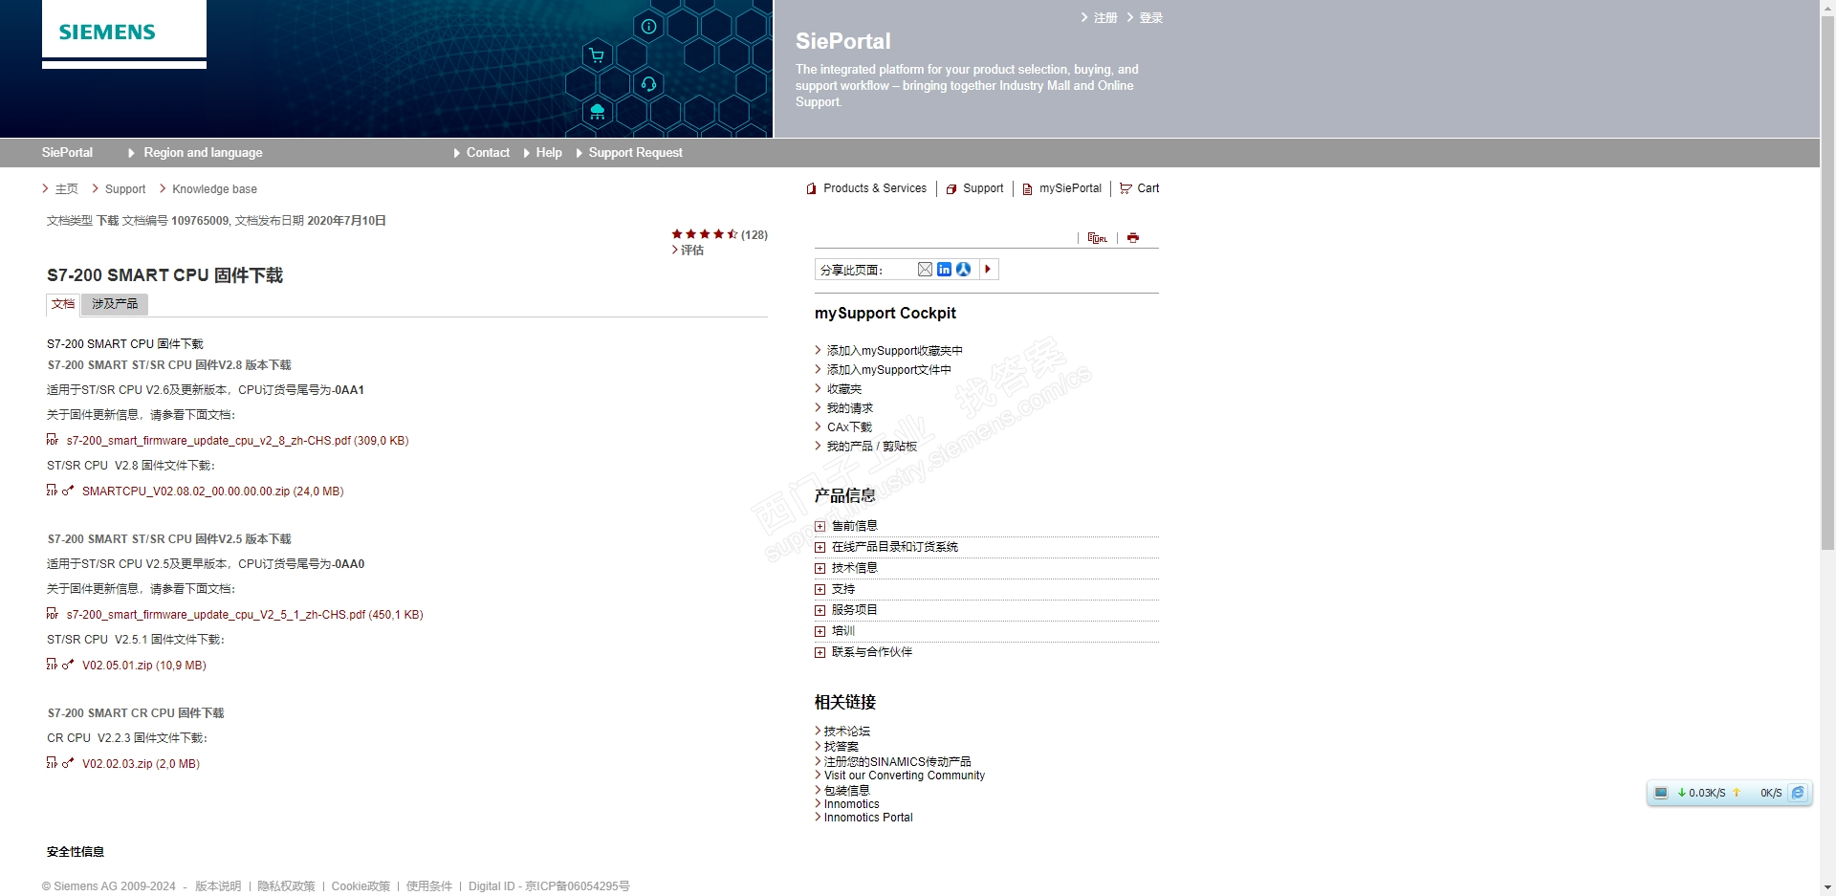Download V02.02.03.zip firmware file
This screenshot has height=896, width=1836.
click(x=141, y=764)
